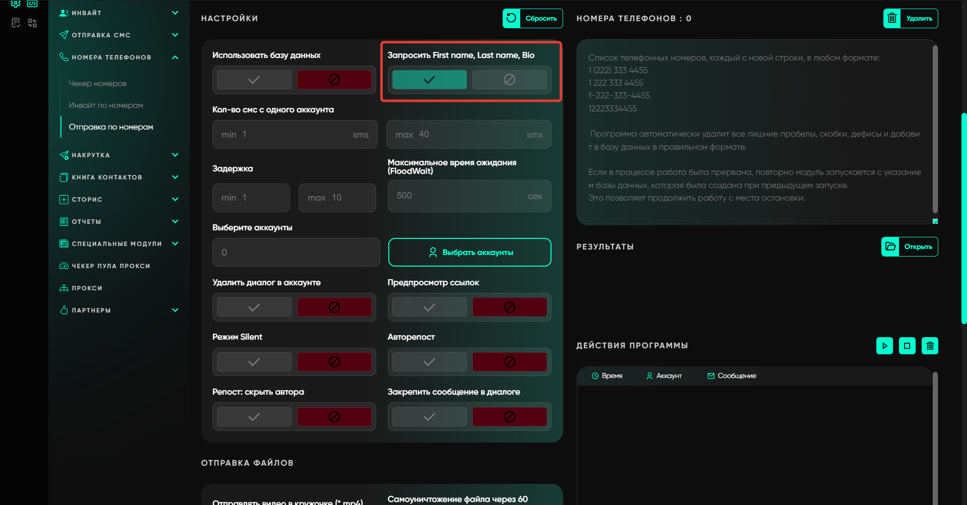Disable Запросить First name, Last name, Bio

[x=509, y=80]
